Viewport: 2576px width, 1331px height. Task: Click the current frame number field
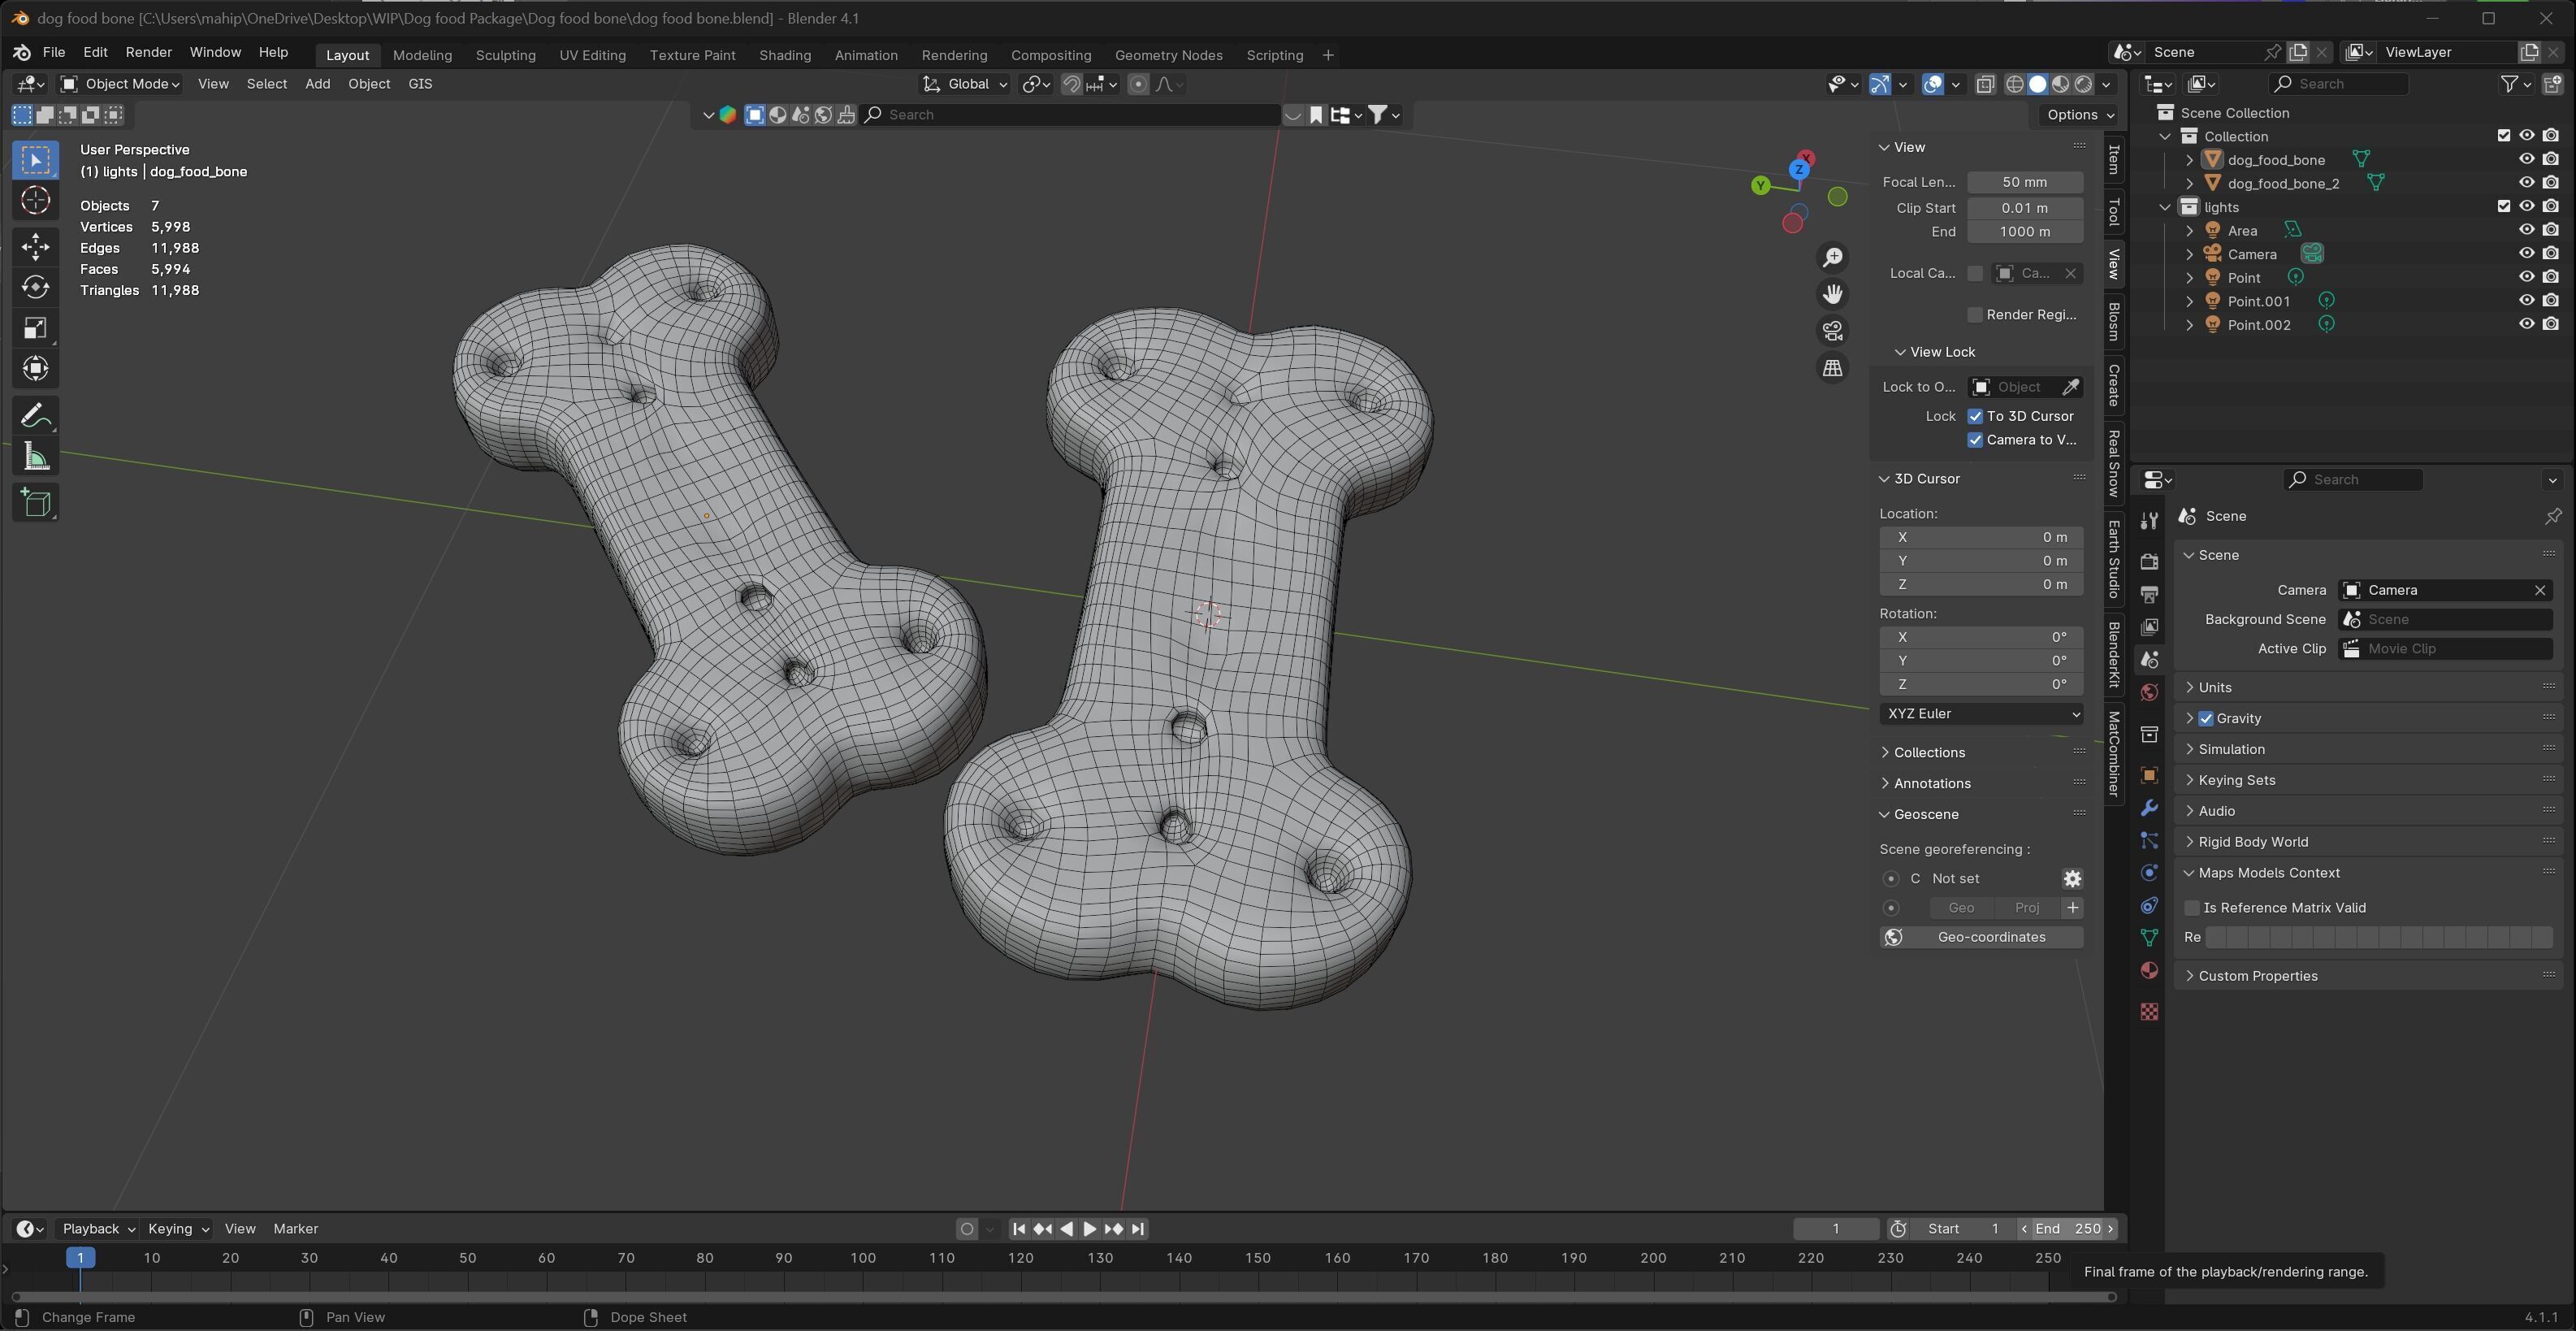(1835, 1229)
